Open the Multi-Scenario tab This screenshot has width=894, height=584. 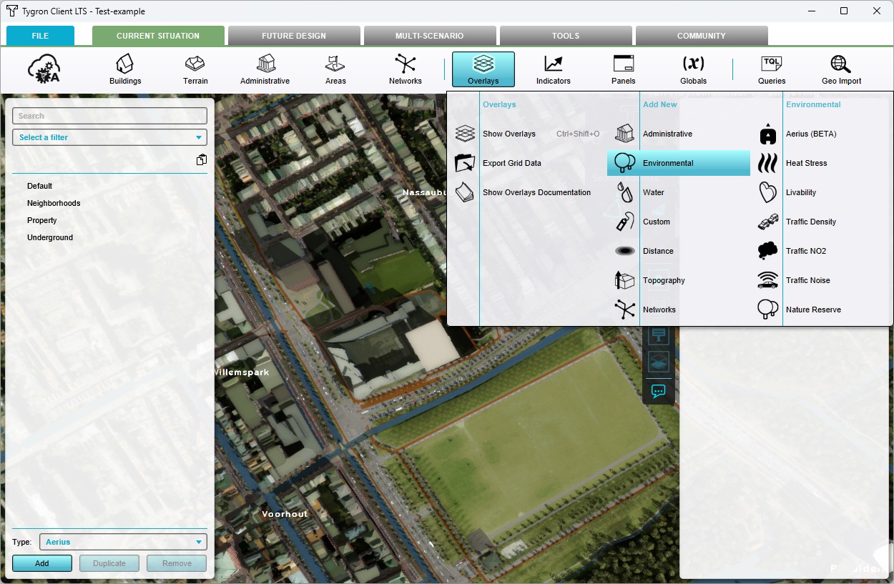pyautogui.click(x=429, y=36)
